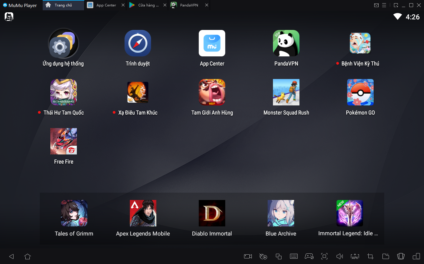
Task: Open the gamepad settings icon
Action: tap(309, 256)
